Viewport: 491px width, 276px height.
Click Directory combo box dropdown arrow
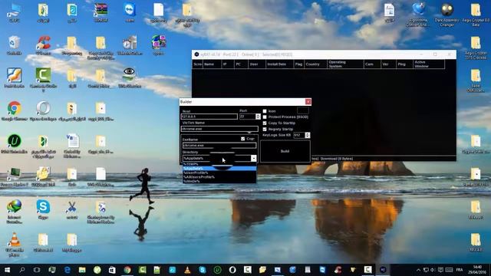click(254, 159)
